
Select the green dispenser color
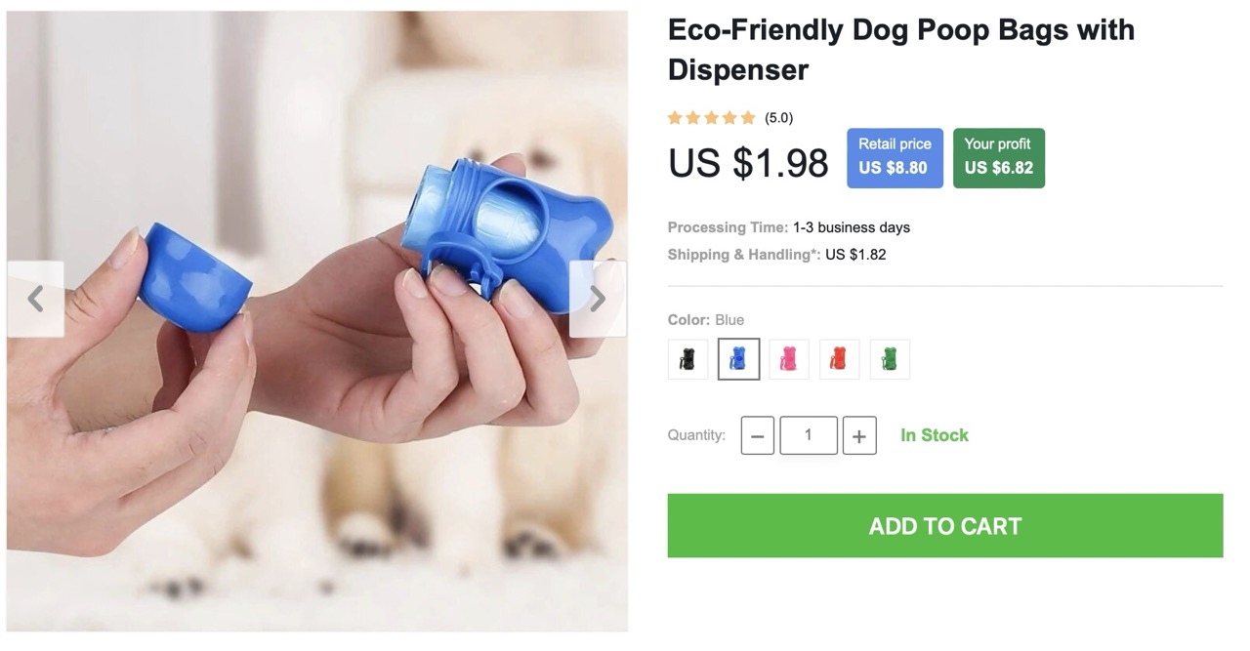[x=890, y=359]
